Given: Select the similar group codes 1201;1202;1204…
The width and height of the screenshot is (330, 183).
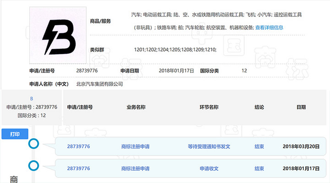Looking at the screenshot, I should coord(175,50).
